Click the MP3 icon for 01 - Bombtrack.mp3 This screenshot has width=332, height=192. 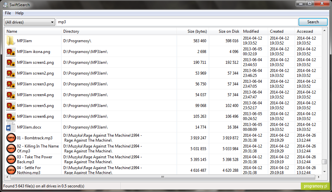(11, 138)
